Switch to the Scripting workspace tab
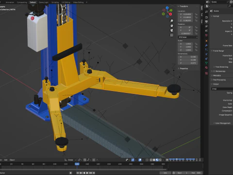This screenshot has width=233, height=175. [55, 2]
